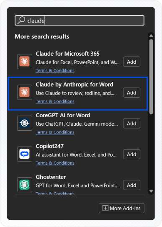The width and height of the screenshot is (162, 227).
Task: Open Terms & Conditions for Claude for Microsoft 365
Action: click(55, 70)
